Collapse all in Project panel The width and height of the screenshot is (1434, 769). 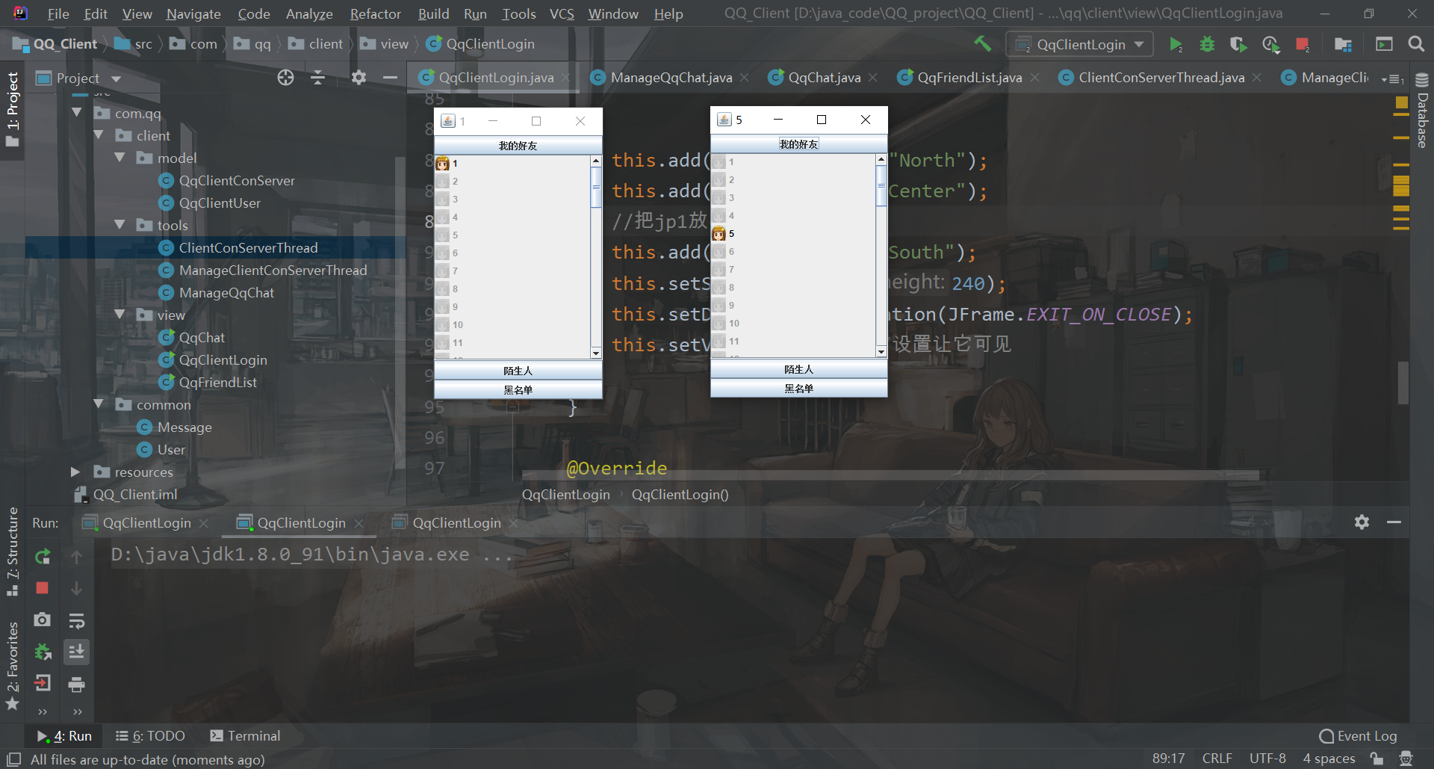318,78
